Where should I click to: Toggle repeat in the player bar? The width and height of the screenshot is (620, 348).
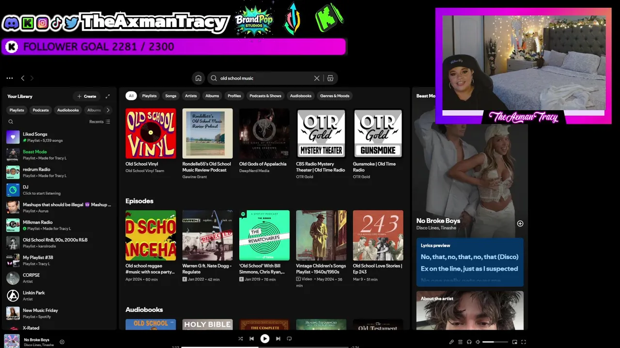pyautogui.click(x=289, y=339)
